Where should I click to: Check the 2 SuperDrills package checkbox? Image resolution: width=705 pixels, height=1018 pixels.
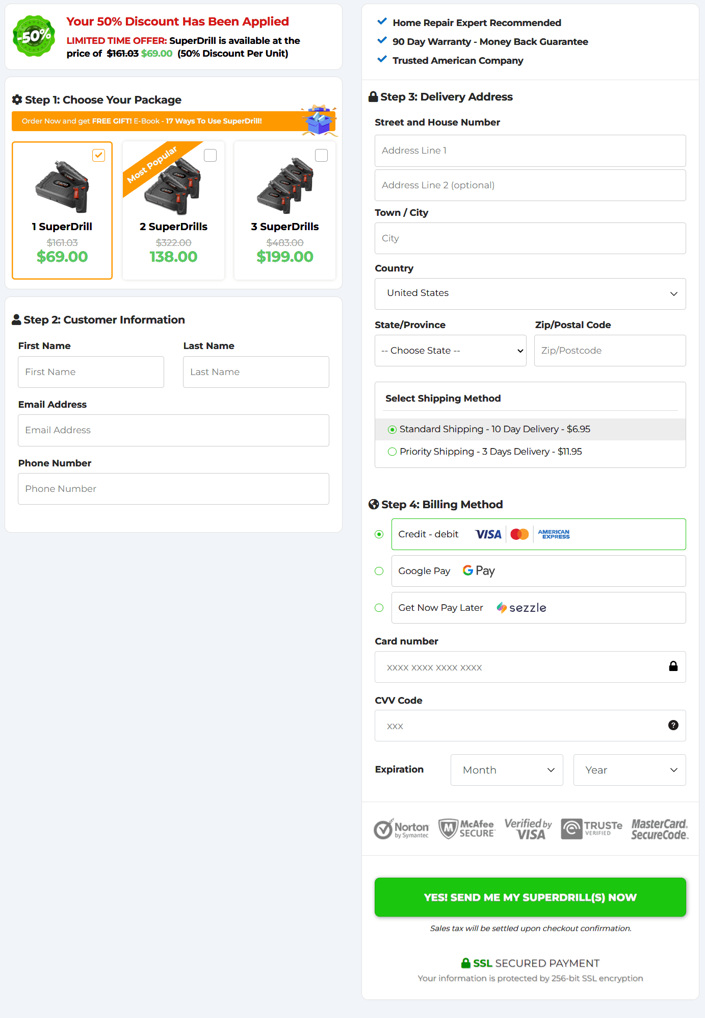tap(210, 155)
